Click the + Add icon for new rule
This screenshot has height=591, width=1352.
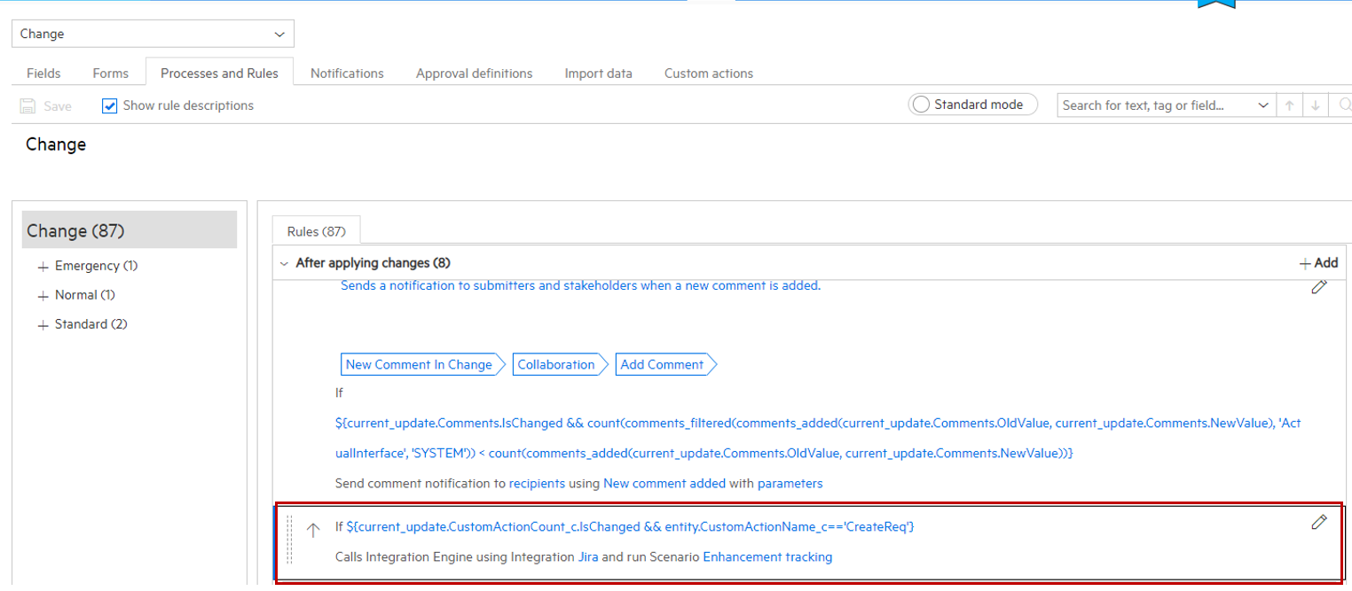(1317, 262)
